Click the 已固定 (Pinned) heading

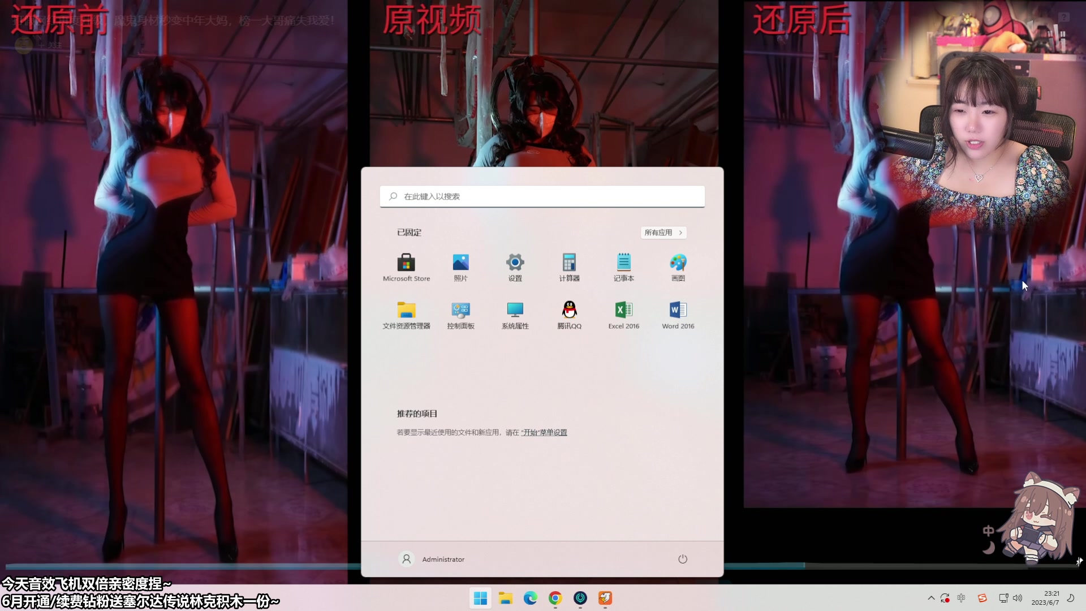(x=409, y=233)
